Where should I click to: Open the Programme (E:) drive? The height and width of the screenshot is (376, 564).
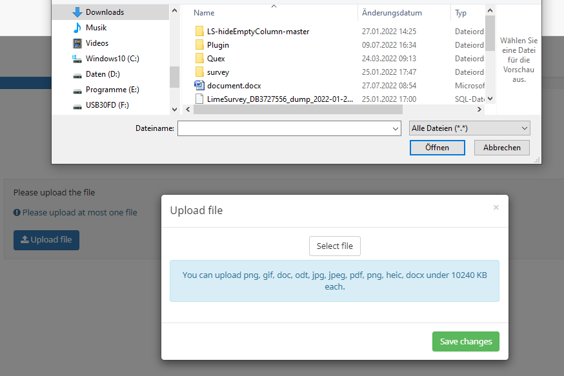click(112, 90)
